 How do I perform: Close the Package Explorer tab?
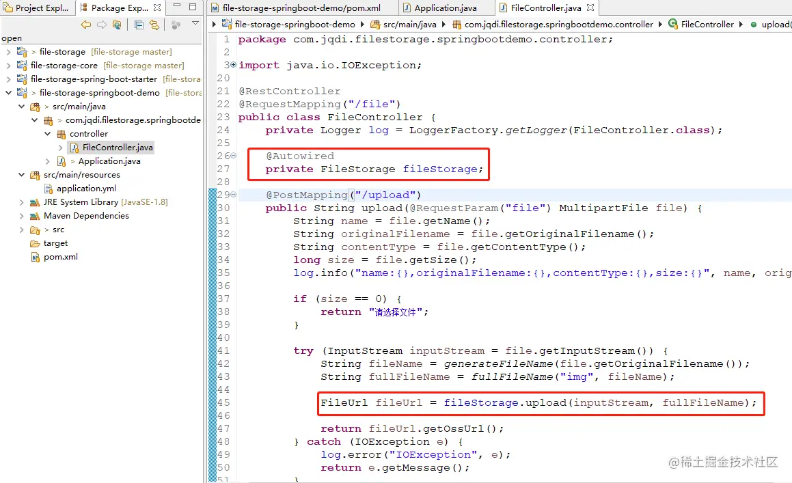pyautogui.click(x=157, y=8)
